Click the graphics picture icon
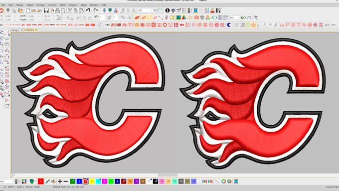Viewport: 339px width, 191px height. pyautogui.click(x=178, y=18)
